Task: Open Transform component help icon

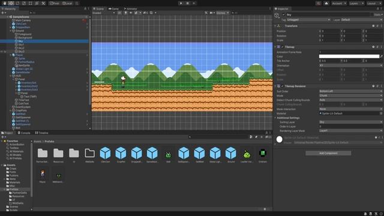Action: [373, 26]
